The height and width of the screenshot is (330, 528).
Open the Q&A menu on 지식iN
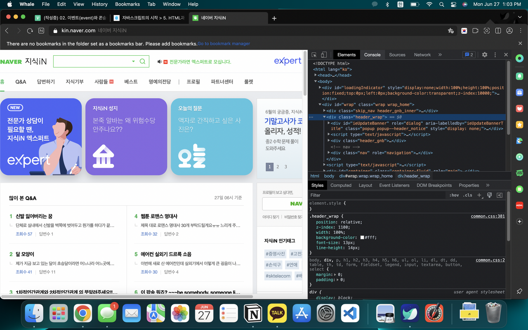click(21, 82)
